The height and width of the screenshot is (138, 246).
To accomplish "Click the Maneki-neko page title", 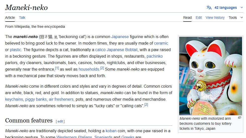I will (26, 8).
